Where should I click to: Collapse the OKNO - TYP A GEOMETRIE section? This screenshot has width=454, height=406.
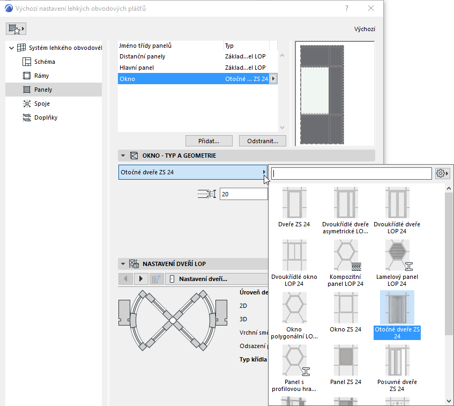tap(123, 156)
